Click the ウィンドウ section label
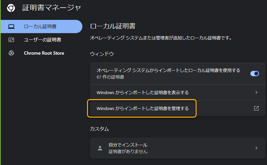 [102, 53]
